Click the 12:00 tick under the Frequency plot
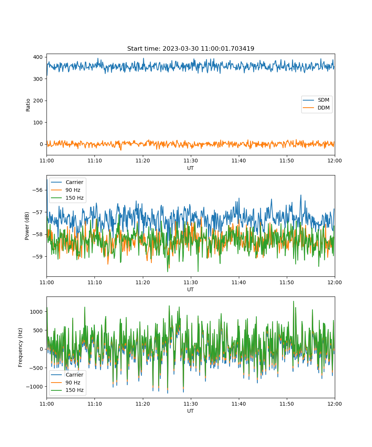Viewport: 372px width, 447px height. 334,403
